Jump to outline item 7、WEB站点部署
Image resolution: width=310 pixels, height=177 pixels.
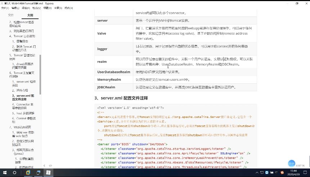[20, 127]
